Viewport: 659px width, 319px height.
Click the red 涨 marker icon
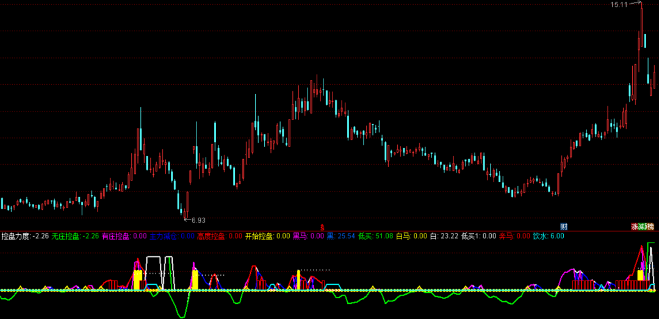(x=635, y=226)
